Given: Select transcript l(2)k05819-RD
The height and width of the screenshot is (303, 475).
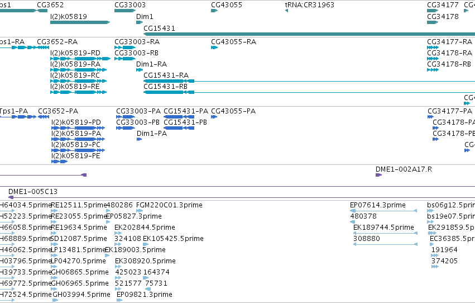Looking at the screenshot, I should coord(75,53).
